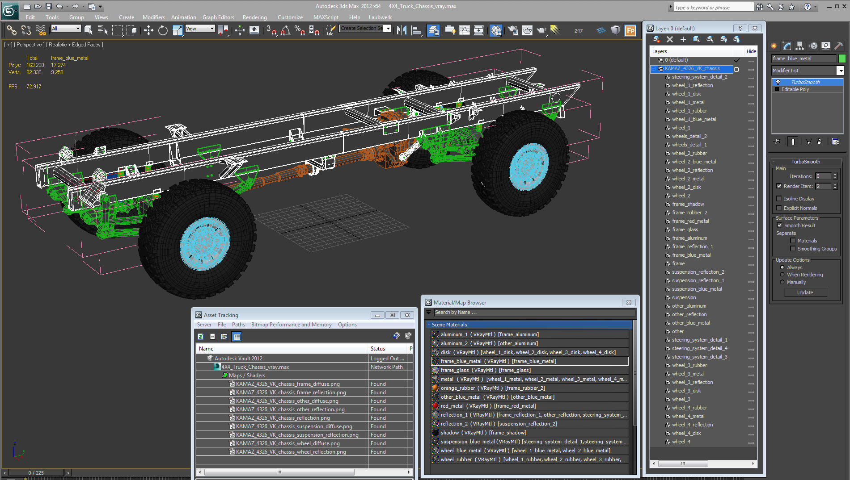This screenshot has height=480, width=850.
Task: Delete highlighted layer with X icon
Action: [x=670, y=39]
